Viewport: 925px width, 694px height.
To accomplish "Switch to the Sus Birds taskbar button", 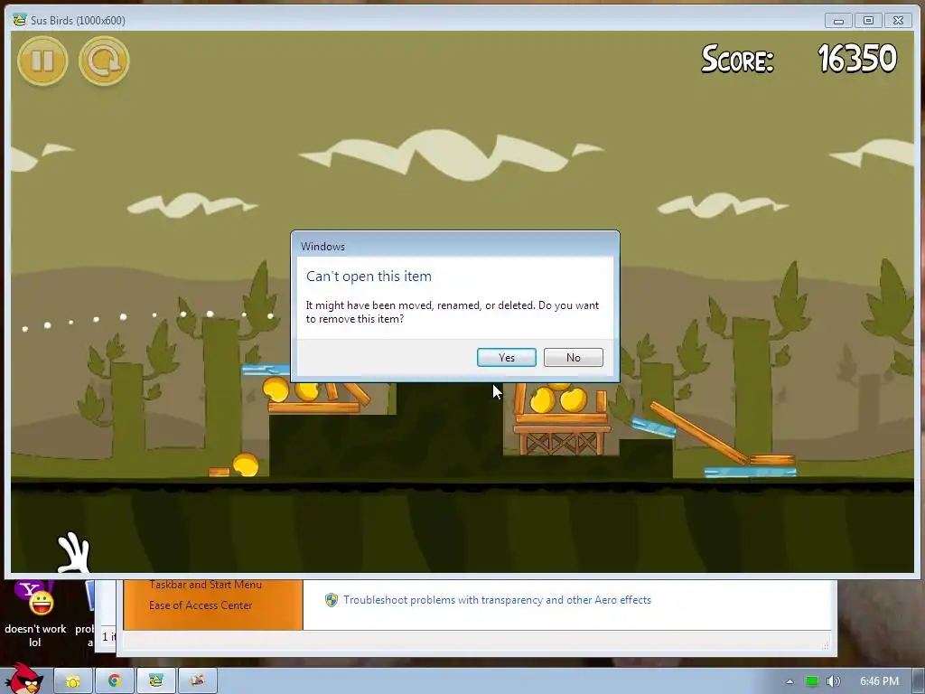I will pyautogui.click(x=155, y=681).
